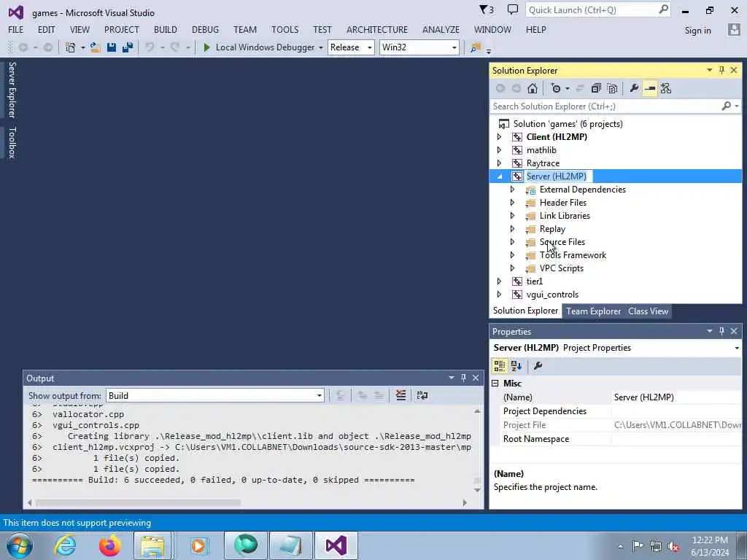Select the mathlib project
This screenshot has width=747, height=560.
tap(541, 150)
